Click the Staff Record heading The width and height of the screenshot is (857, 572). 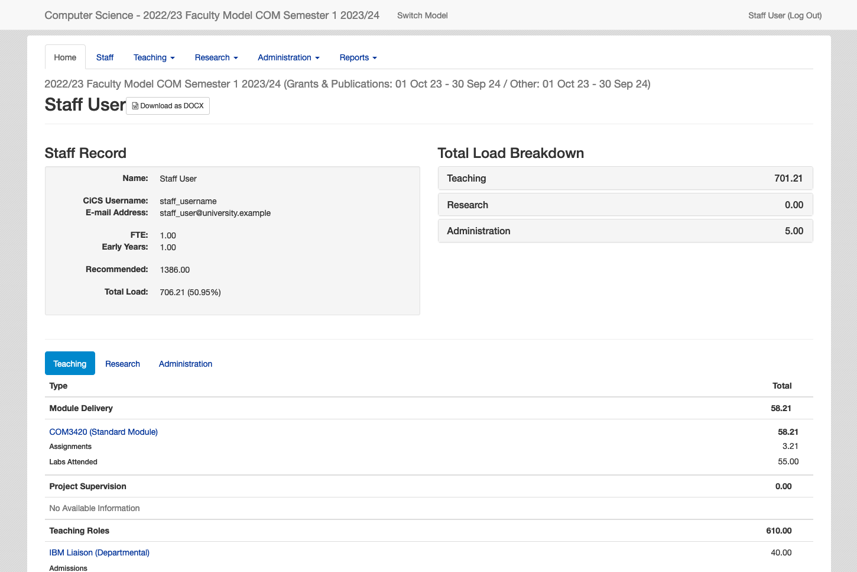[x=86, y=153]
